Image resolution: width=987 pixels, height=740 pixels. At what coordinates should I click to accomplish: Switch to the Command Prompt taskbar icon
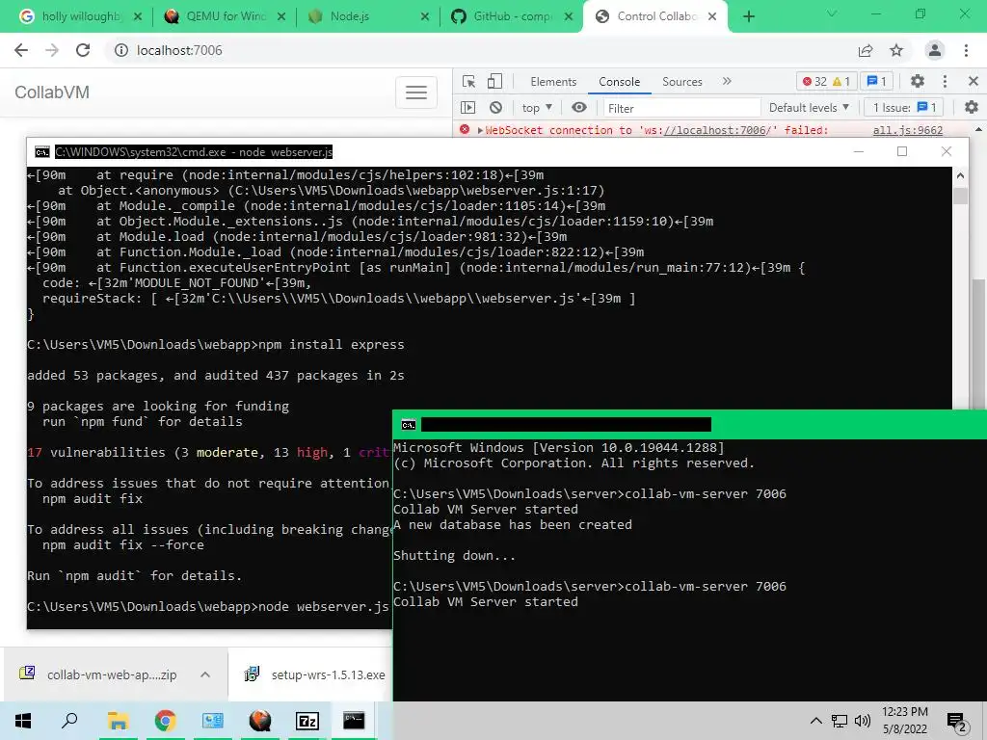(354, 721)
